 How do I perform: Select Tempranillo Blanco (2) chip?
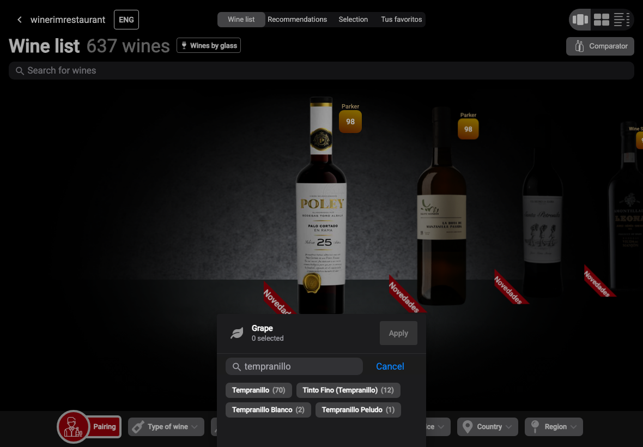click(268, 410)
